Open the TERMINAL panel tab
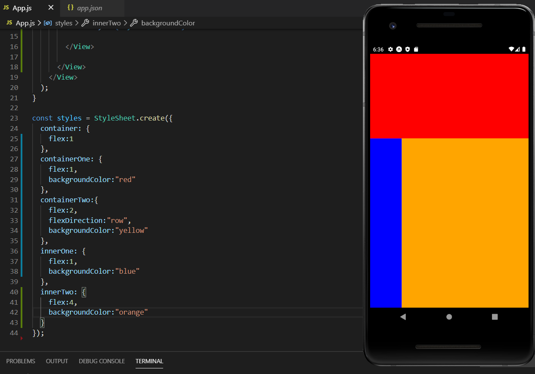The height and width of the screenshot is (374, 535). [x=149, y=361]
